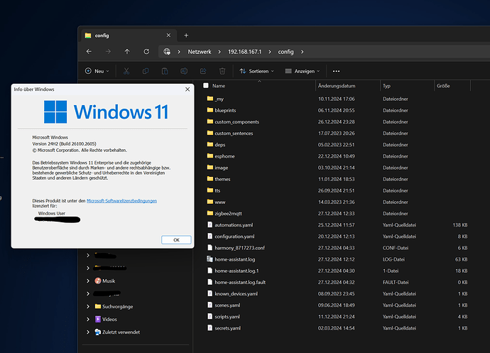The width and height of the screenshot is (490, 353).
Task: Click the Videos icon in sidebar
Action: click(x=98, y=319)
